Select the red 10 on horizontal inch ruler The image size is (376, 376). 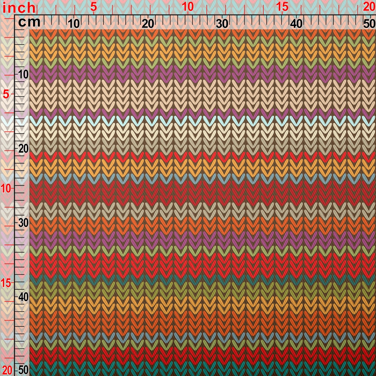[188, 7]
